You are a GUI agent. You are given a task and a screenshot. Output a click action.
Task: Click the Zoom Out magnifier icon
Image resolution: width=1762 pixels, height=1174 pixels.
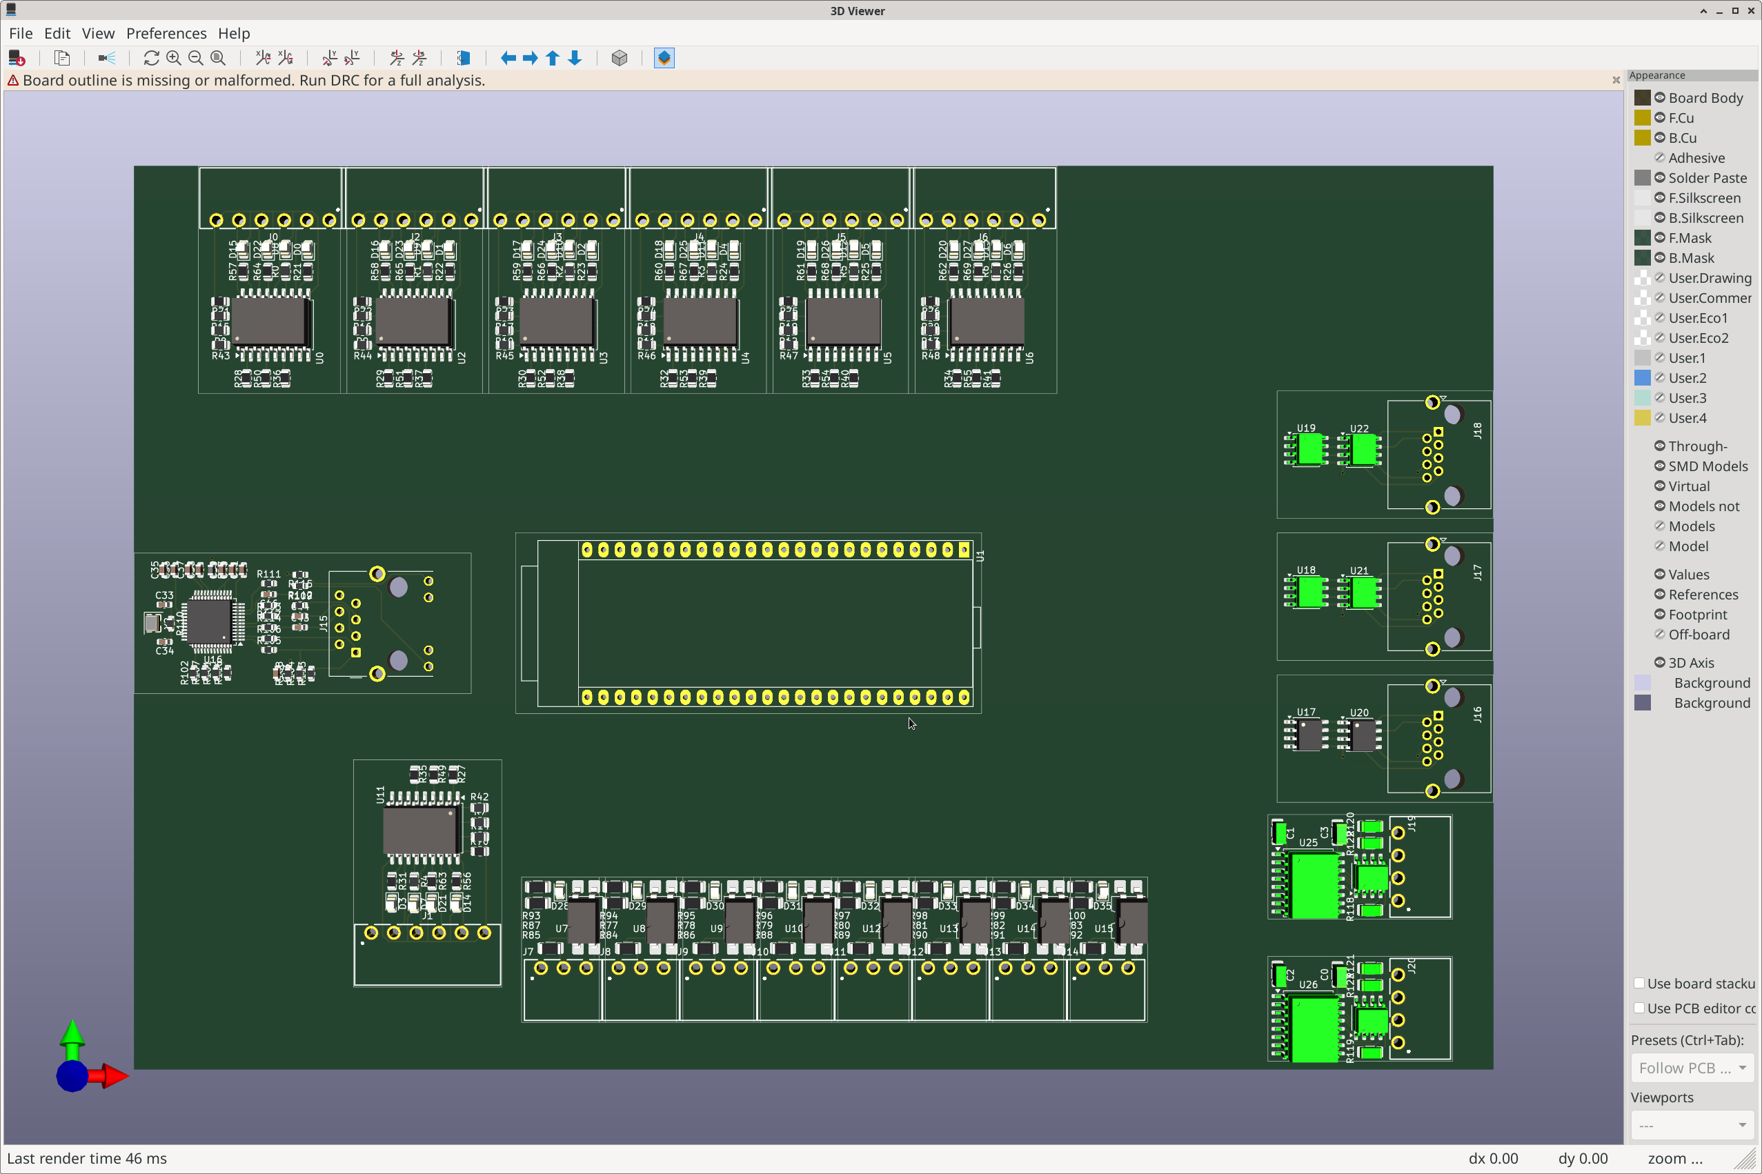(195, 59)
